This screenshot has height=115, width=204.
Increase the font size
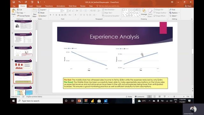tap(70, 11)
